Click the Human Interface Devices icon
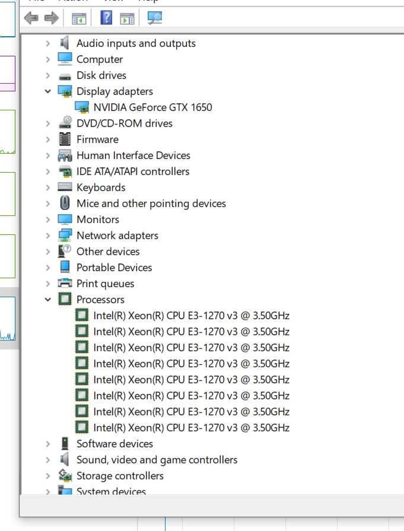The width and height of the screenshot is (404, 531). [65, 155]
